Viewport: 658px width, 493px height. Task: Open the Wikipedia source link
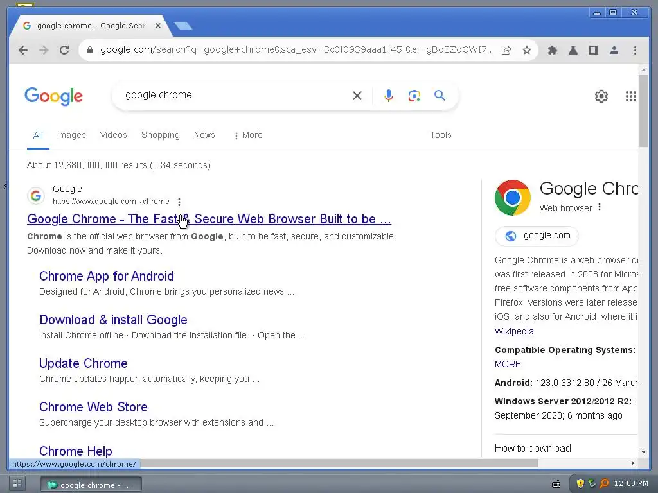point(514,331)
